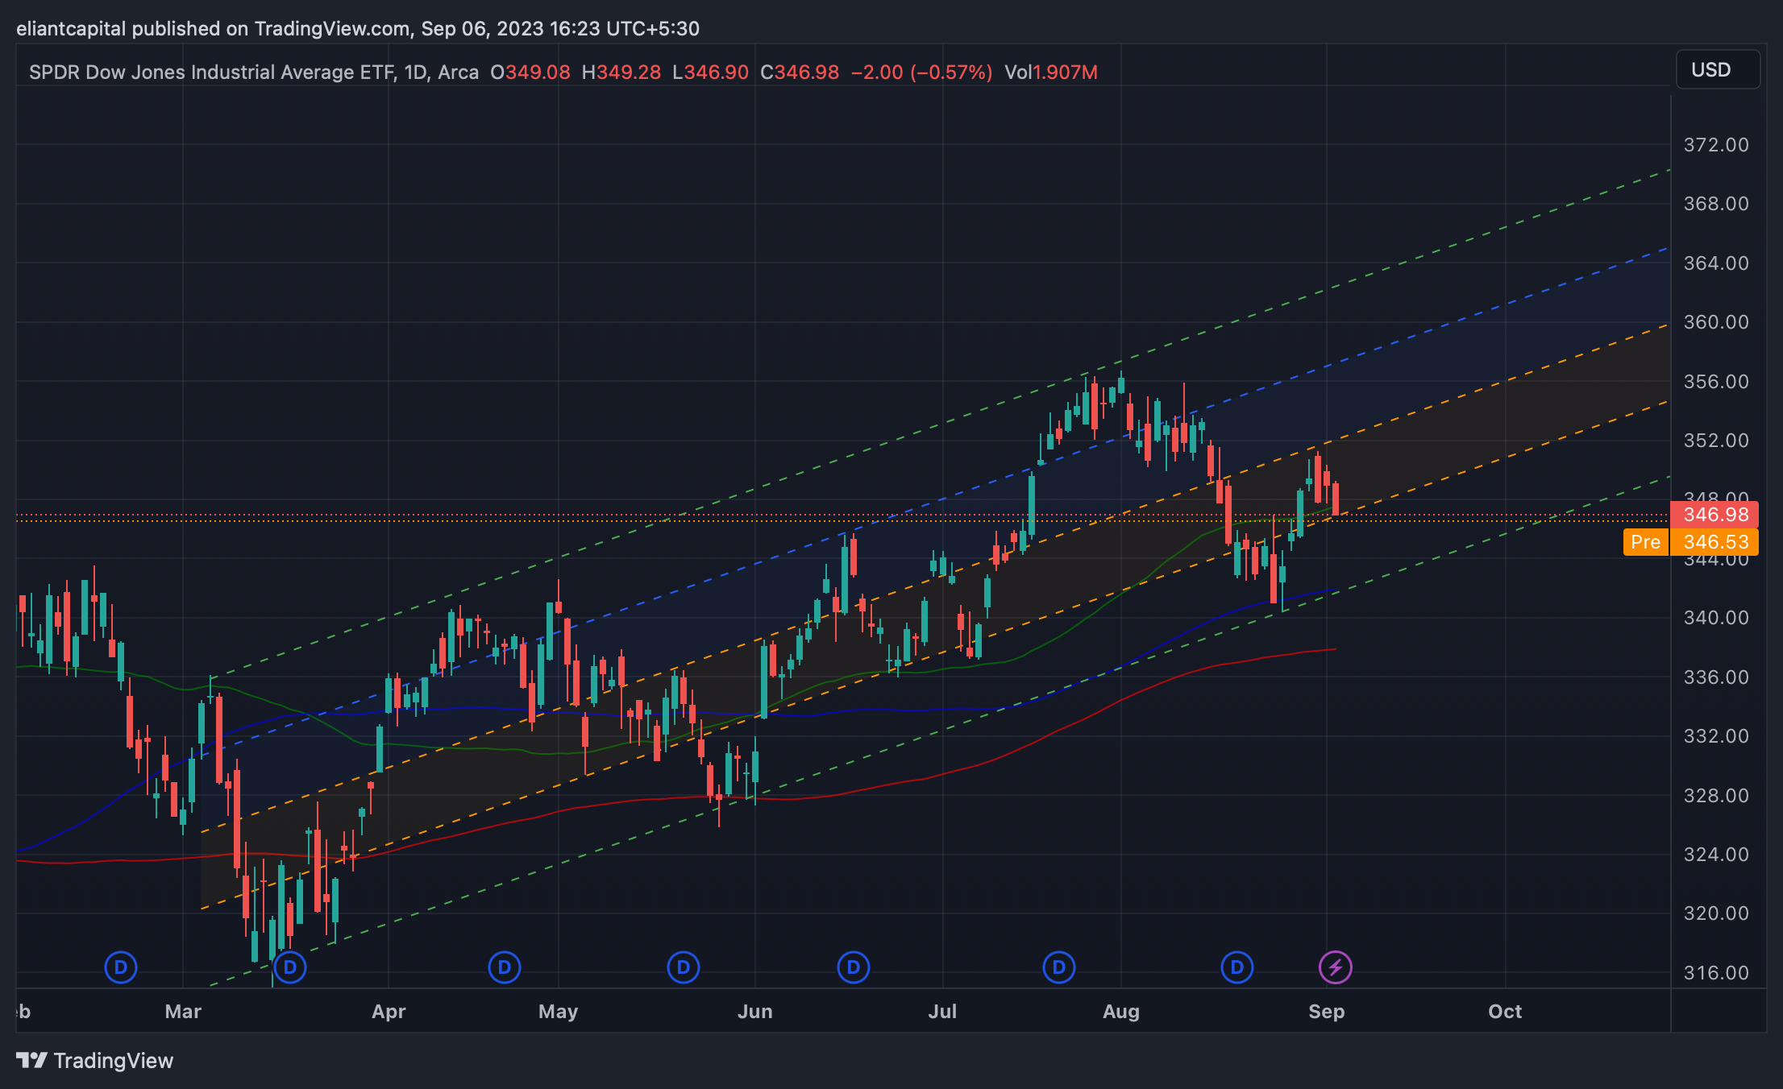
Task: Click the dividend D marker between Jun and Jul
Action: pyautogui.click(x=853, y=967)
